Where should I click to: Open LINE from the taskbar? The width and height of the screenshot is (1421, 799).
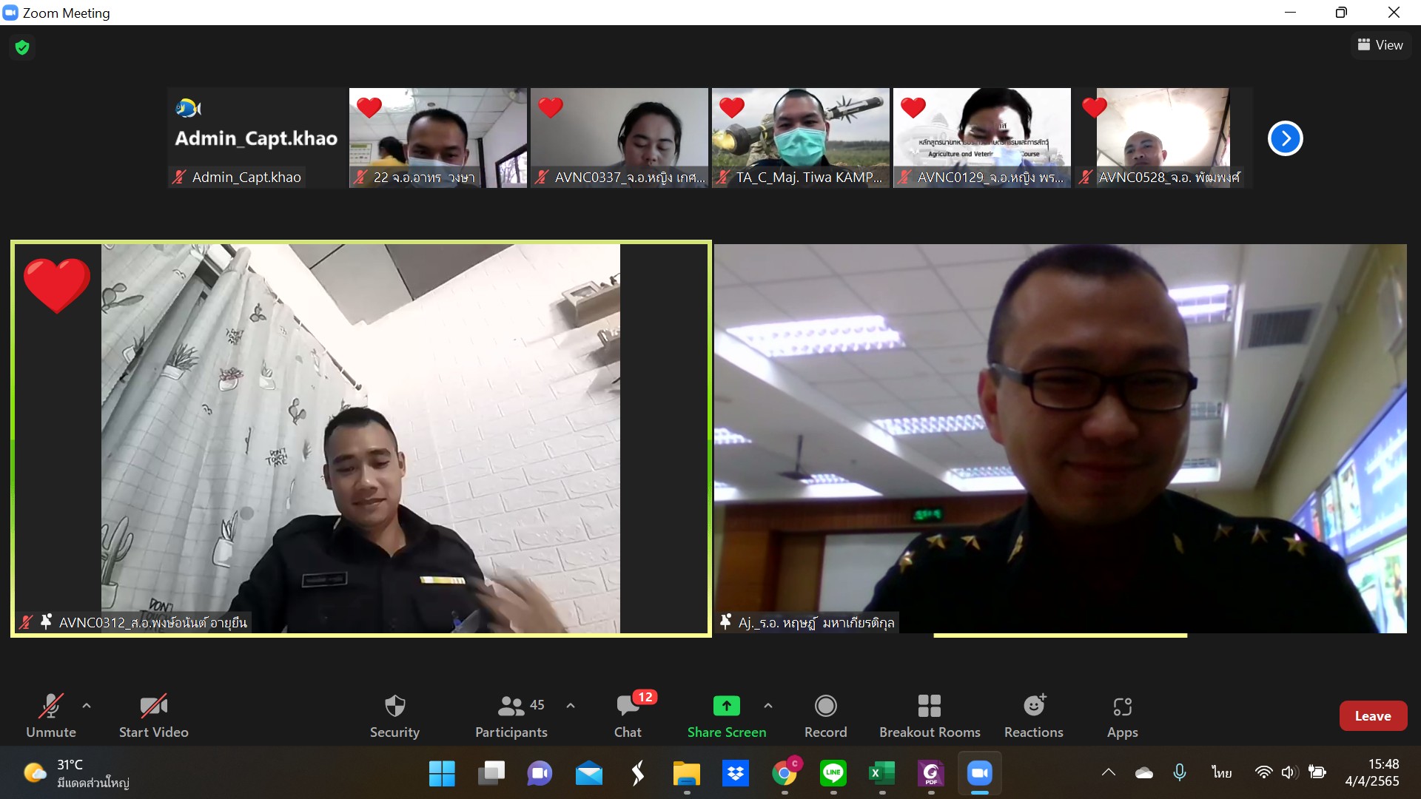(833, 774)
